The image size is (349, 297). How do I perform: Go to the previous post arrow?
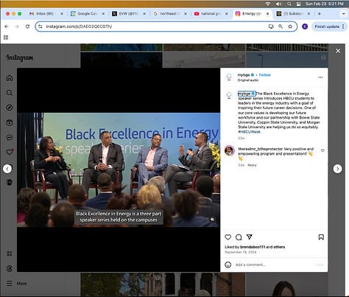coord(7,169)
